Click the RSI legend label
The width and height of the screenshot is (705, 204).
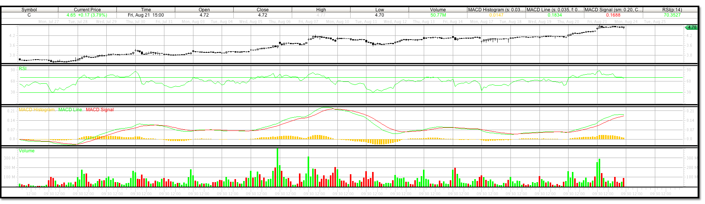tap(23, 69)
